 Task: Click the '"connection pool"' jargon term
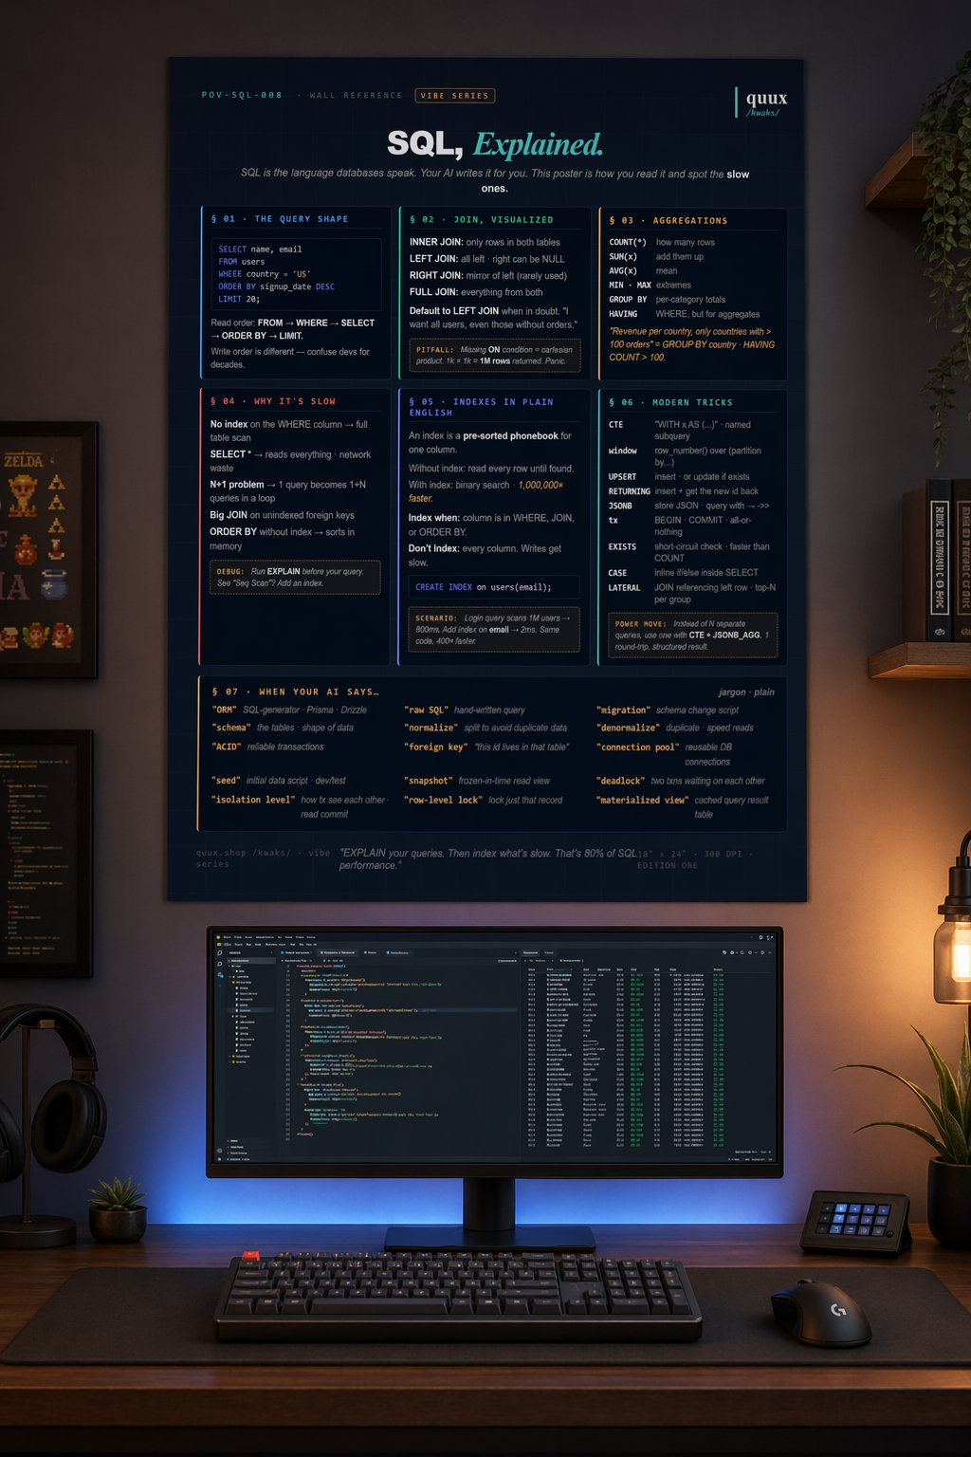(638, 747)
